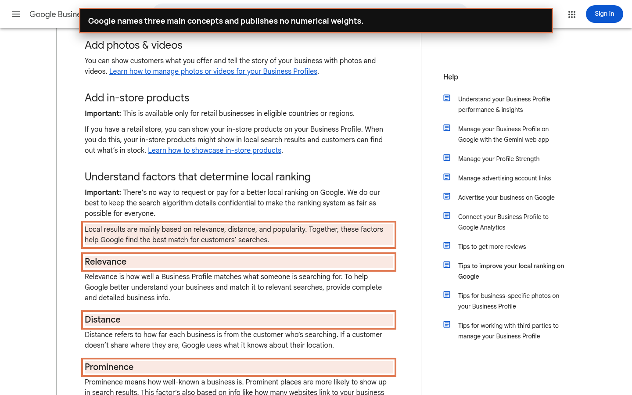This screenshot has height=395, width=632.
Task: Click 'Understand factors that determine local ranking' heading
Action: (197, 177)
